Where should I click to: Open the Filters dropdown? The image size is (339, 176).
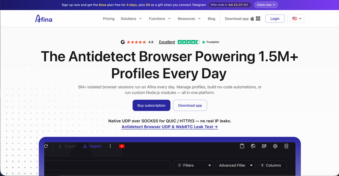(194, 165)
